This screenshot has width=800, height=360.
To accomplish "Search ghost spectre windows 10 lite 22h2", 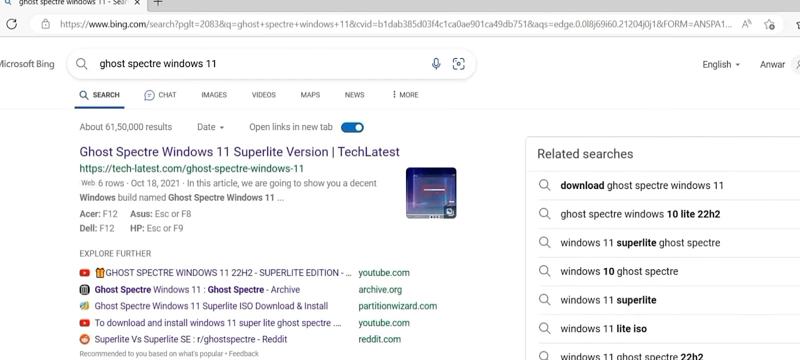I will [x=640, y=214].
